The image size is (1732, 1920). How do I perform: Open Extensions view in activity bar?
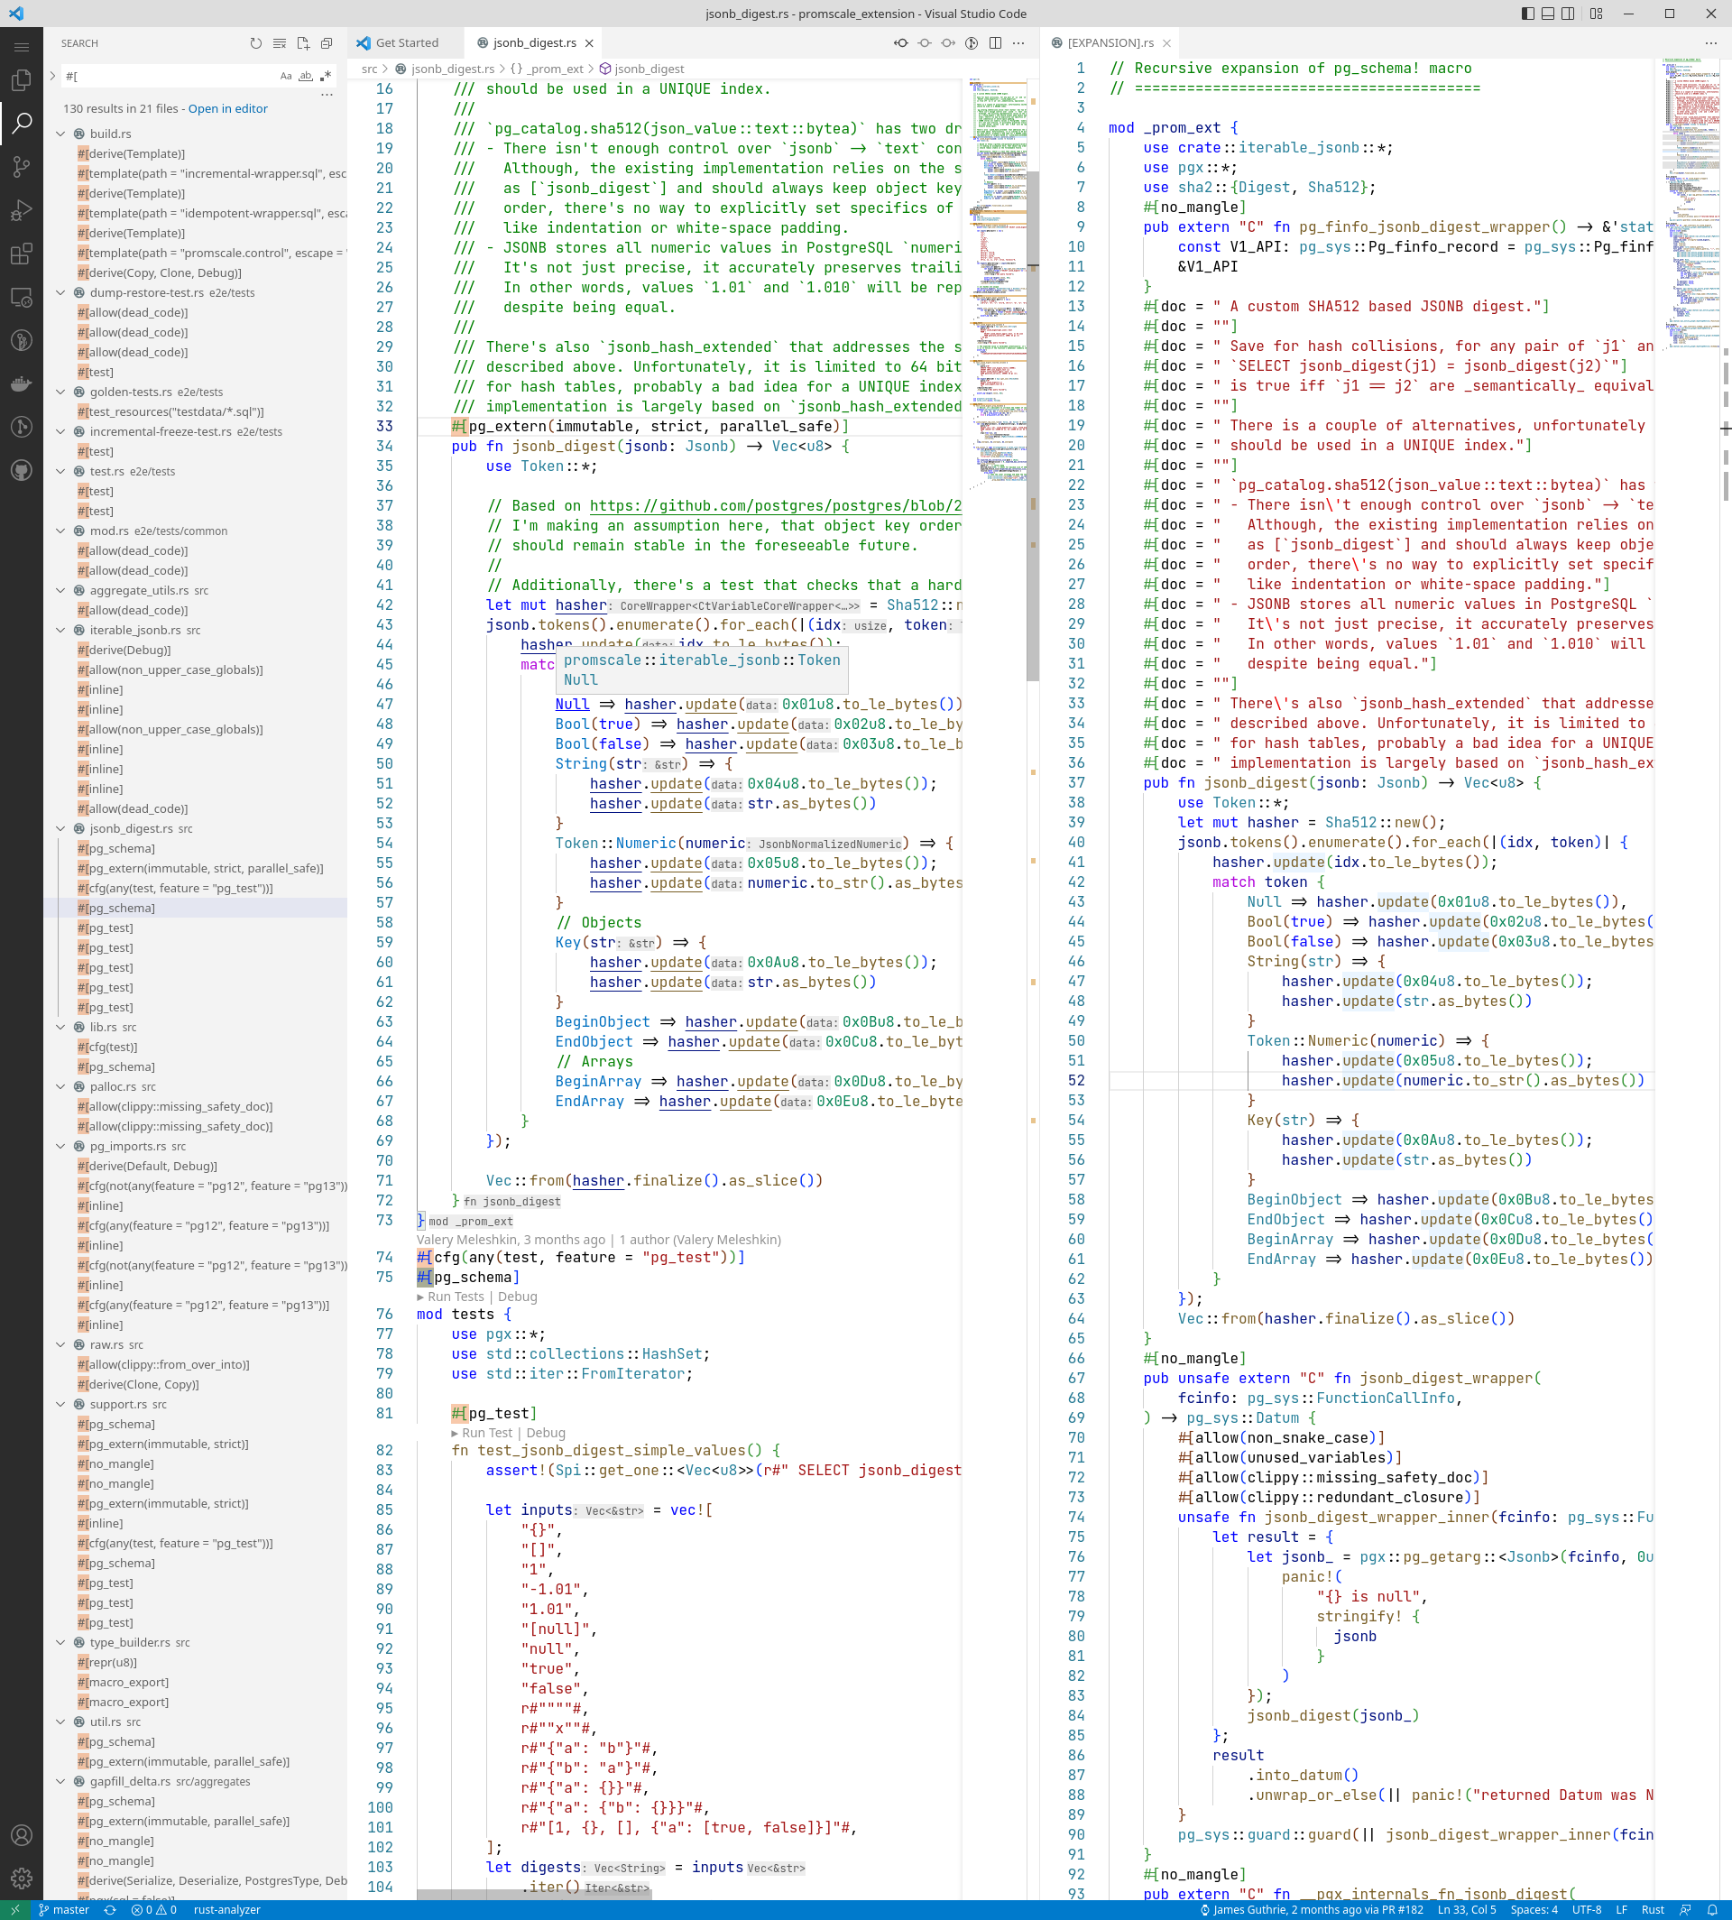tap(21, 254)
